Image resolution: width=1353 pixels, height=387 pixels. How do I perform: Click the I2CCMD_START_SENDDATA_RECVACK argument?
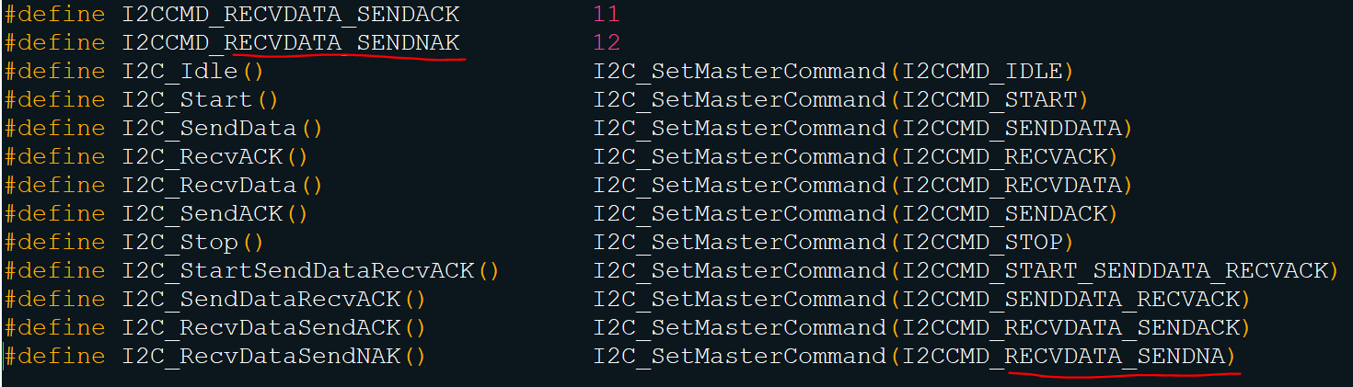click(1114, 271)
